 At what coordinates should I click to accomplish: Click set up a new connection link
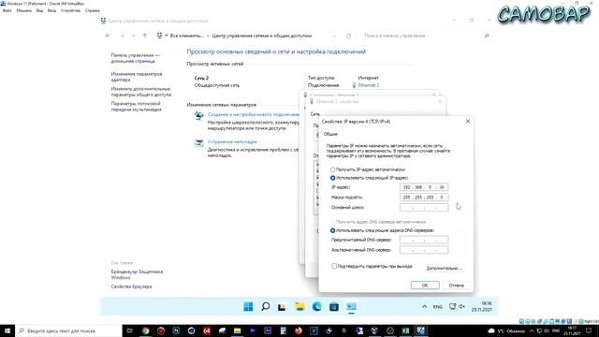pos(254,114)
